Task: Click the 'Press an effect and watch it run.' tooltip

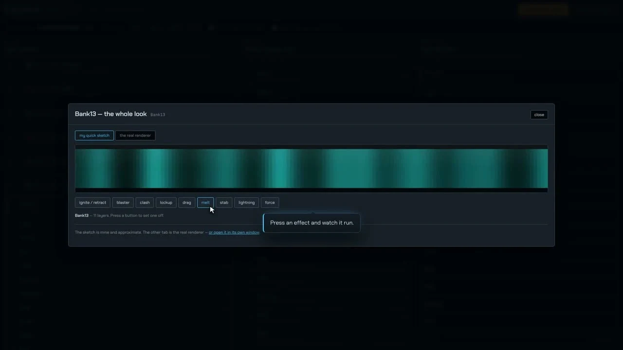Action: pos(311,223)
